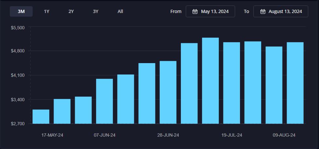Switch to the 1Y time range
Image resolution: width=319 pixels, height=149 pixels.
[47, 11]
